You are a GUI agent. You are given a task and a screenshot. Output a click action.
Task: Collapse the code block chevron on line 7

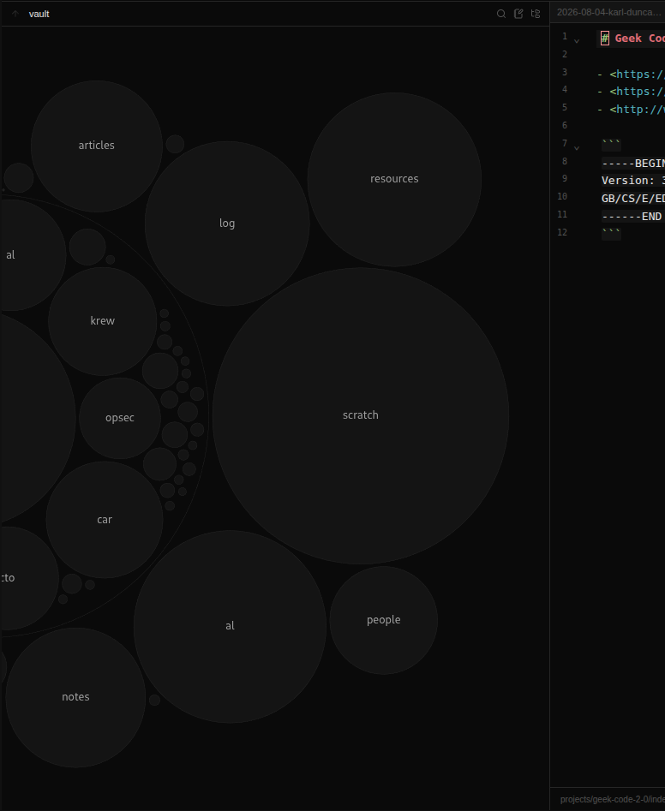577,148
